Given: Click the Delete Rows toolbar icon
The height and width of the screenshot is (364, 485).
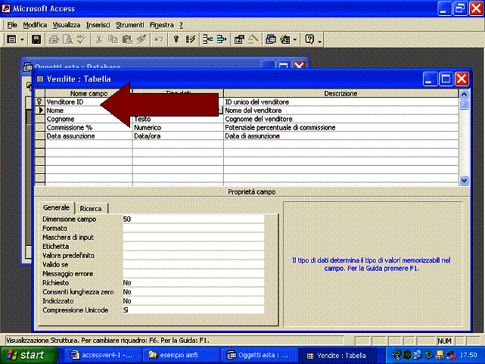Looking at the screenshot, I should tap(222, 39).
